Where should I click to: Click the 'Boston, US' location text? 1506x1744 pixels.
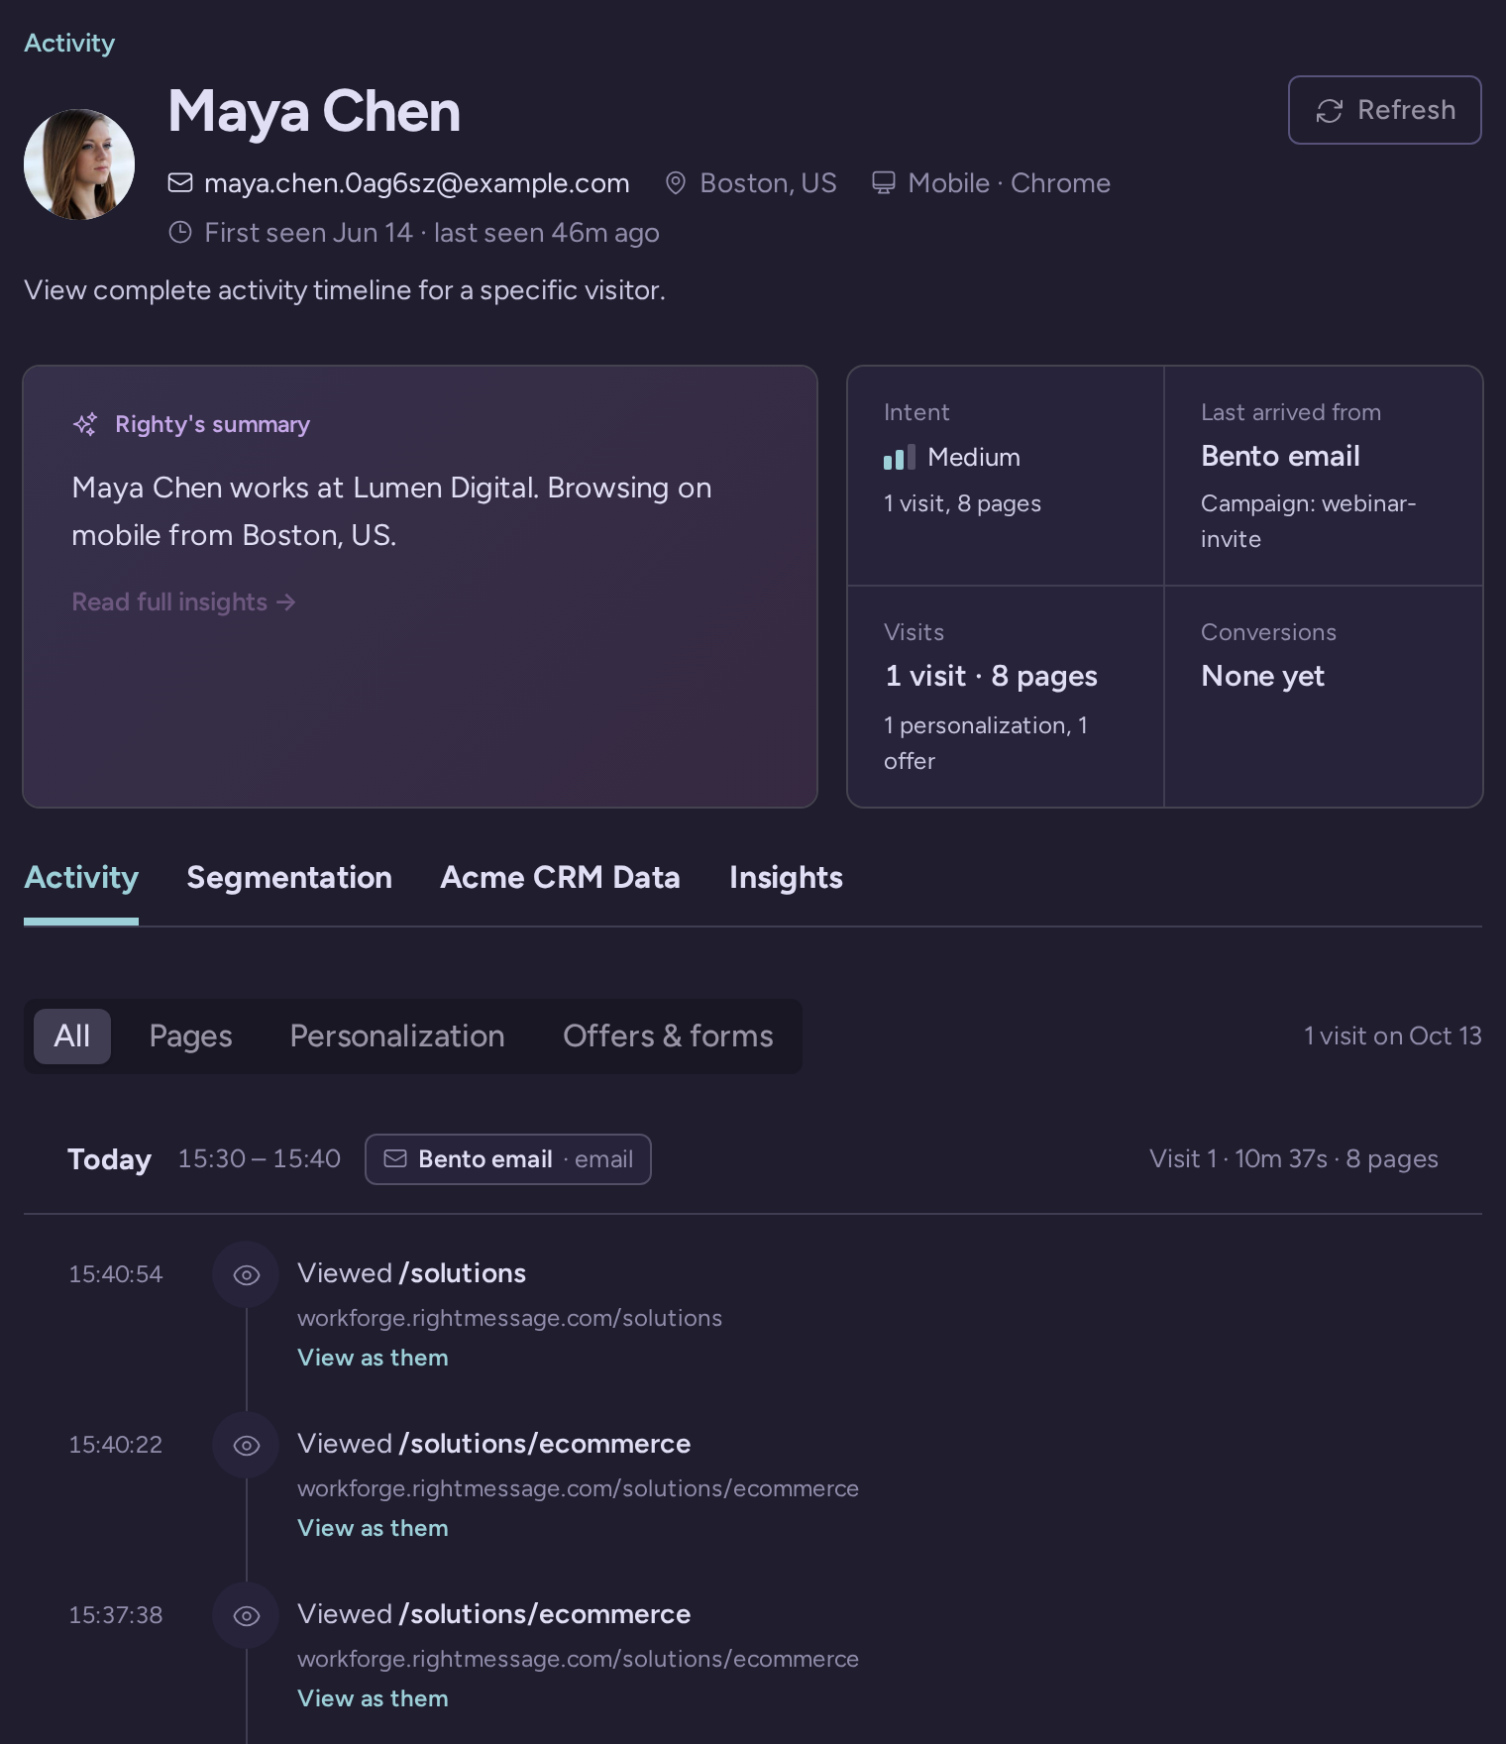click(768, 183)
